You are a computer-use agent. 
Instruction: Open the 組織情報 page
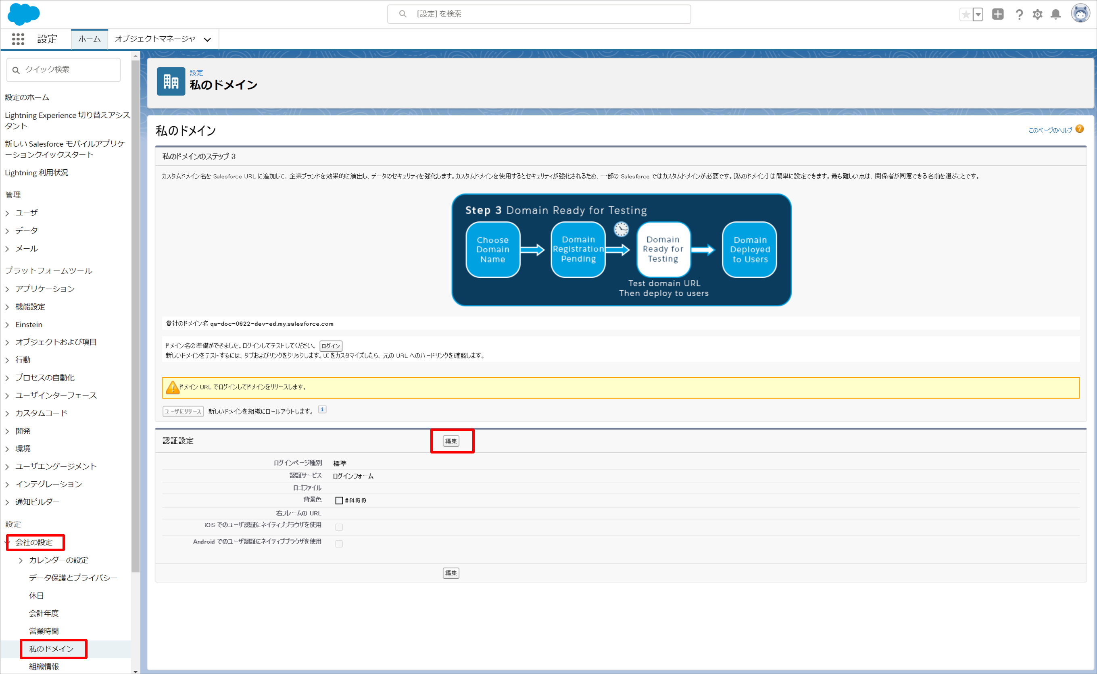pyautogui.click(x=44, y=666)
